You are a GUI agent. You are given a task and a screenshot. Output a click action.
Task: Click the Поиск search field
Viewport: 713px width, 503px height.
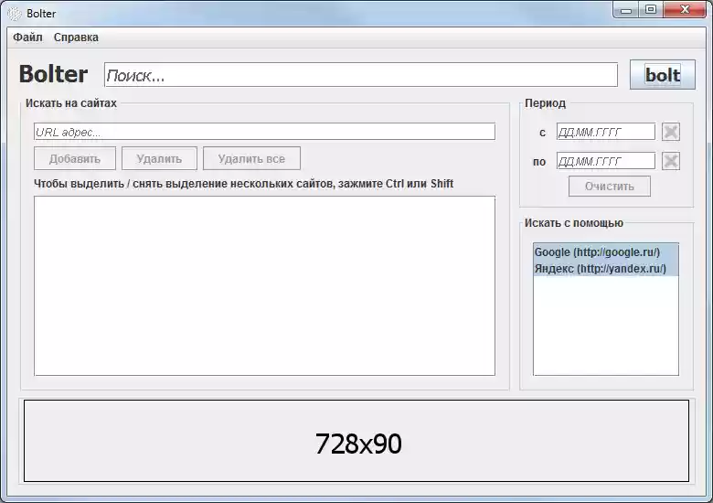360,75
